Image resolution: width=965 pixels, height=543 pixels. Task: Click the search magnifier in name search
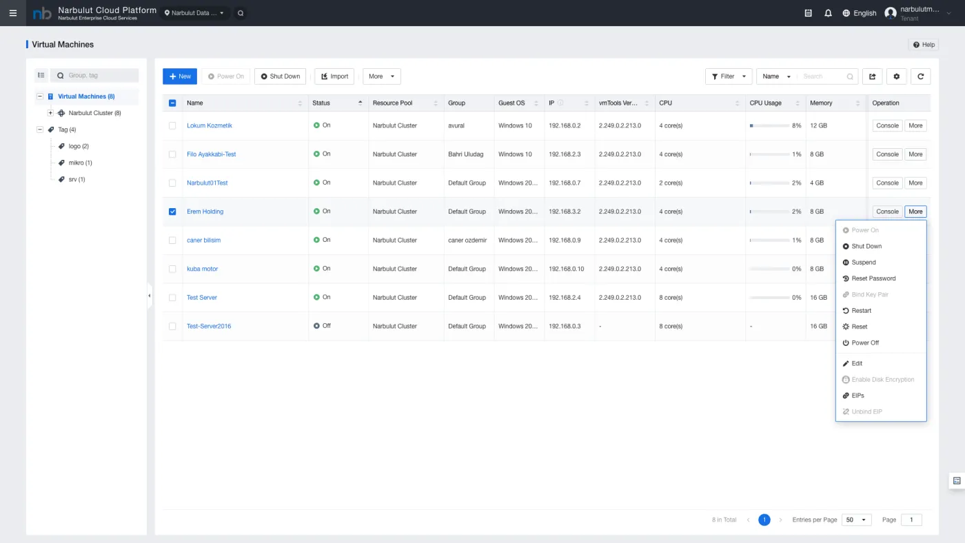[x=850, y=76]
